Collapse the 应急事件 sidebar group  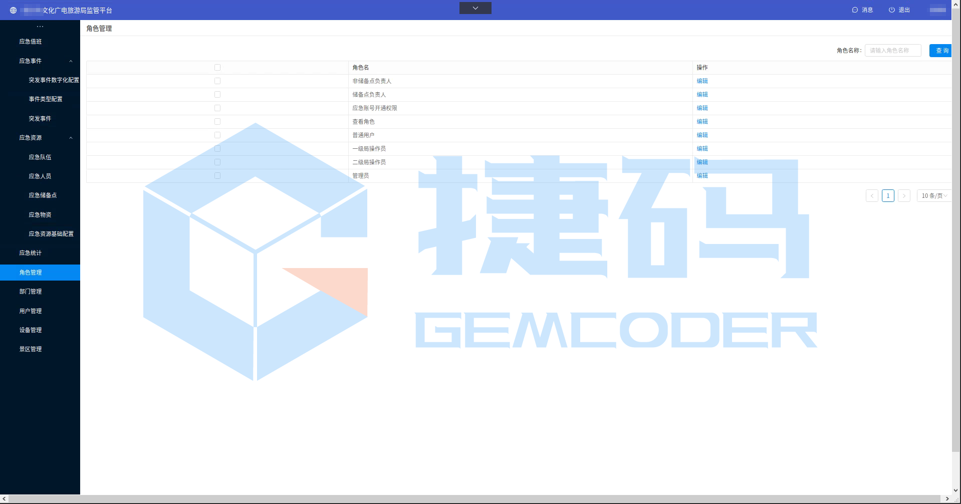point(71,61)
